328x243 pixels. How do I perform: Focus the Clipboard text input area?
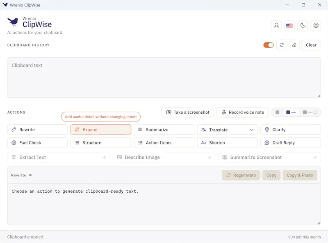click(164, 77)
